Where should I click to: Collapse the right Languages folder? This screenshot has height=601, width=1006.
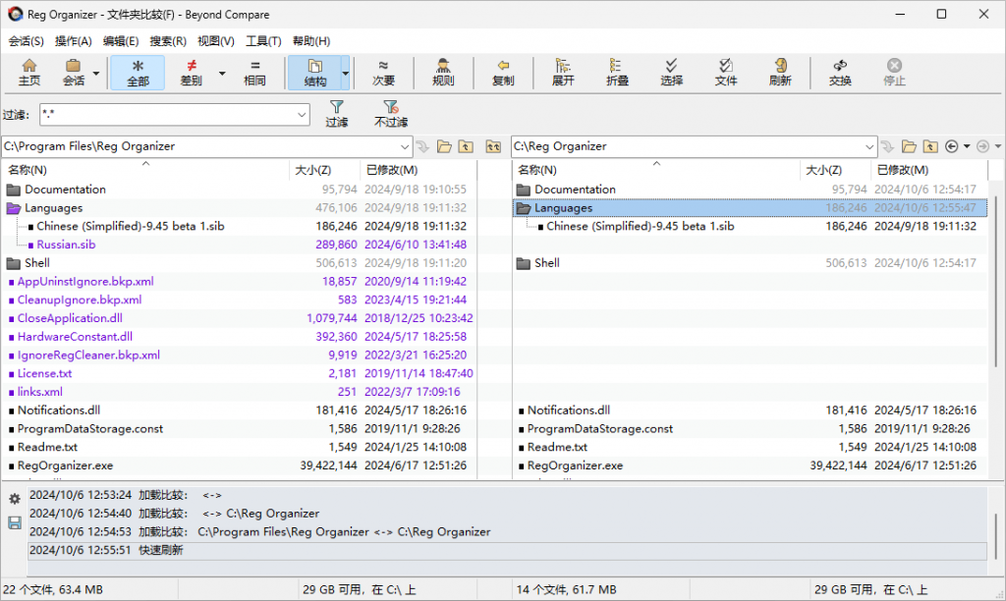(x=524, y=208)
